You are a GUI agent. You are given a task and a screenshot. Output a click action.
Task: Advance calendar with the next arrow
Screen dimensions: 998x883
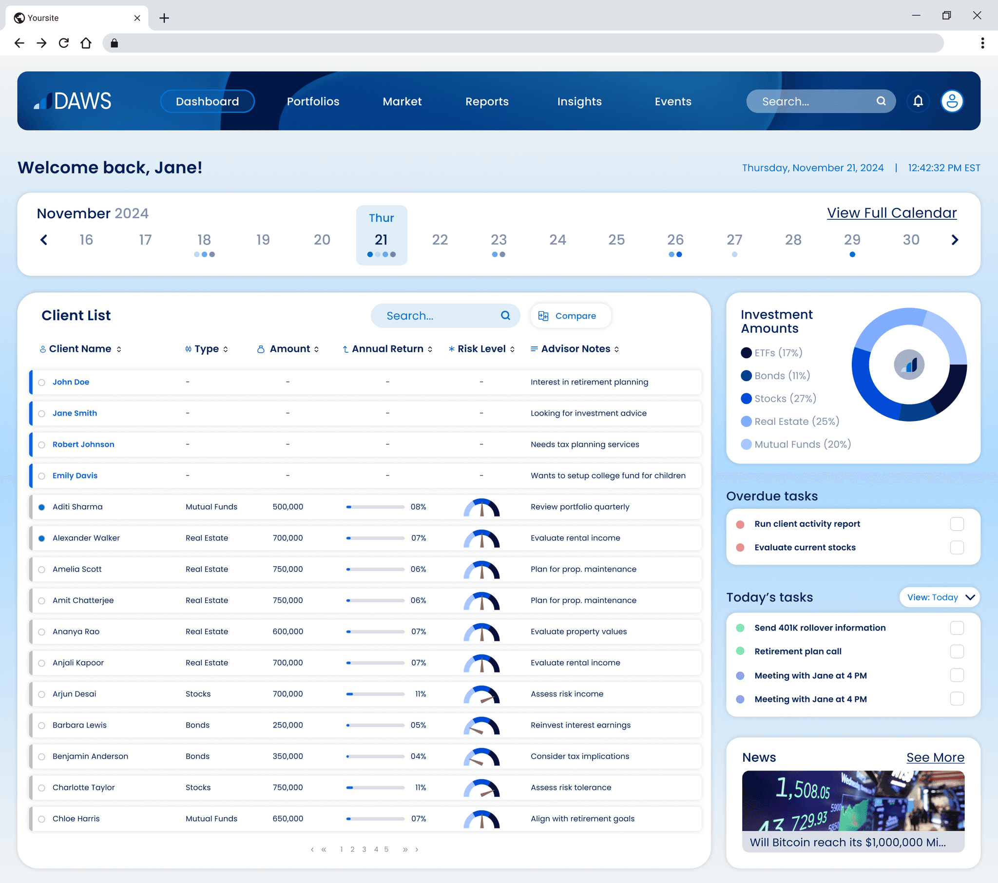pyautogui.click(x=955, y=240)
